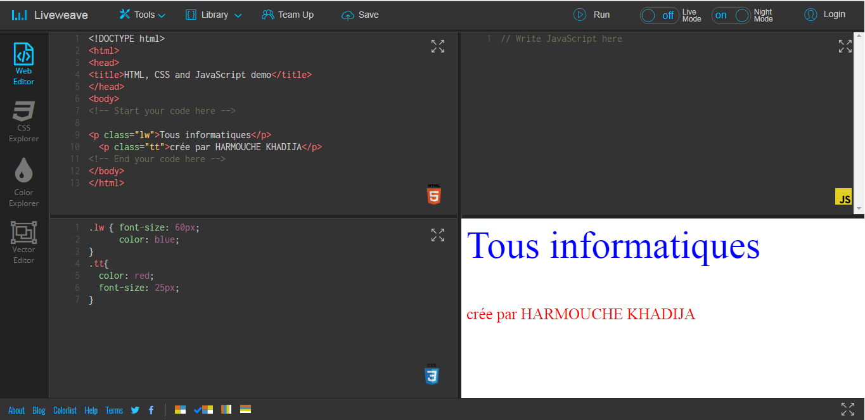
Task: Expand the HTML editor to fullscreen
Action: click(437, 46)
